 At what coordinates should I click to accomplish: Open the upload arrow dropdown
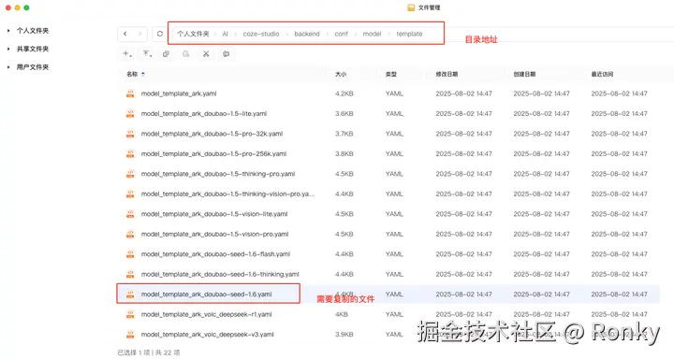[x=148, y=54]
